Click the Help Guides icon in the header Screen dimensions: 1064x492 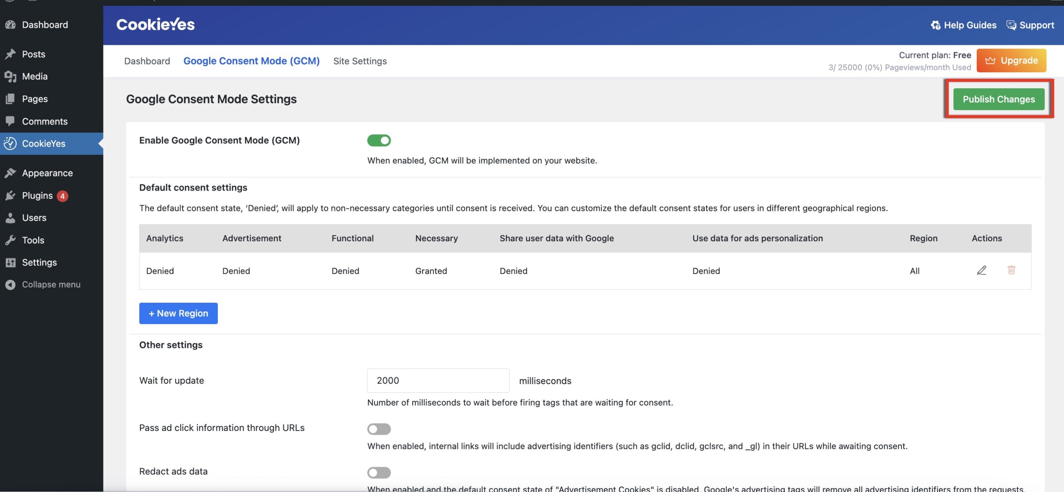pyautogui.click(x=936, y=25)
